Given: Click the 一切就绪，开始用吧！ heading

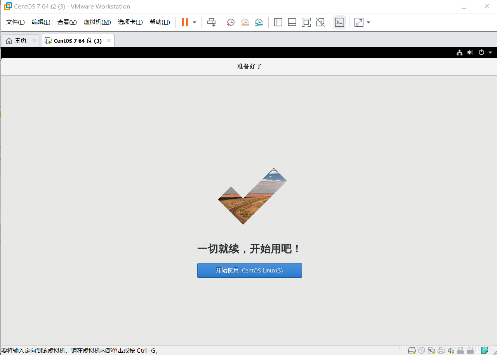Looking at the screenshot, I should click(249, 249).
